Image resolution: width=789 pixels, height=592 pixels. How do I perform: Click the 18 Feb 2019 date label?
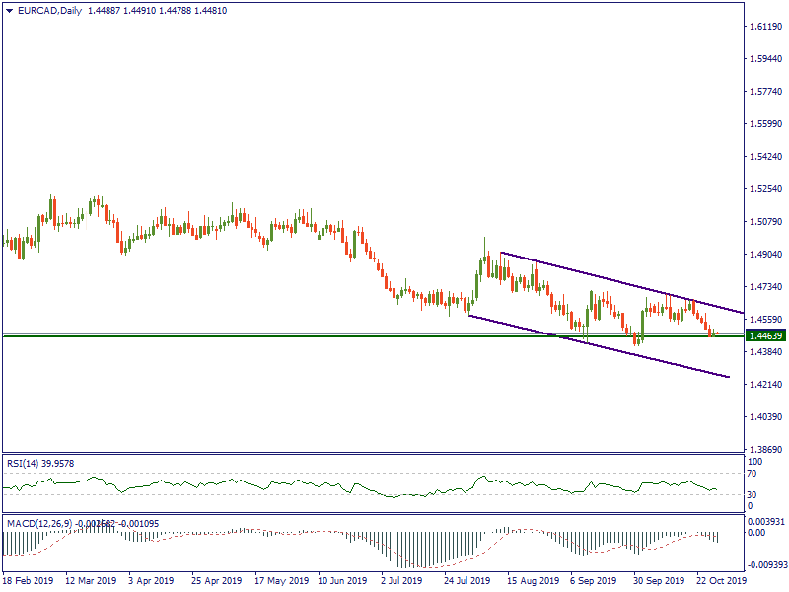30,581
